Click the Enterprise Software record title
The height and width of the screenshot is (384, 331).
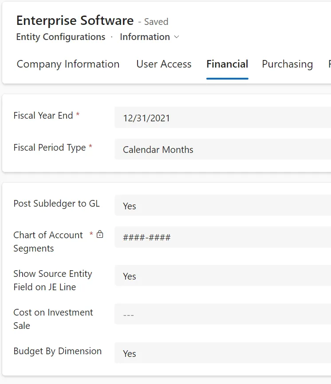(75, 20)
